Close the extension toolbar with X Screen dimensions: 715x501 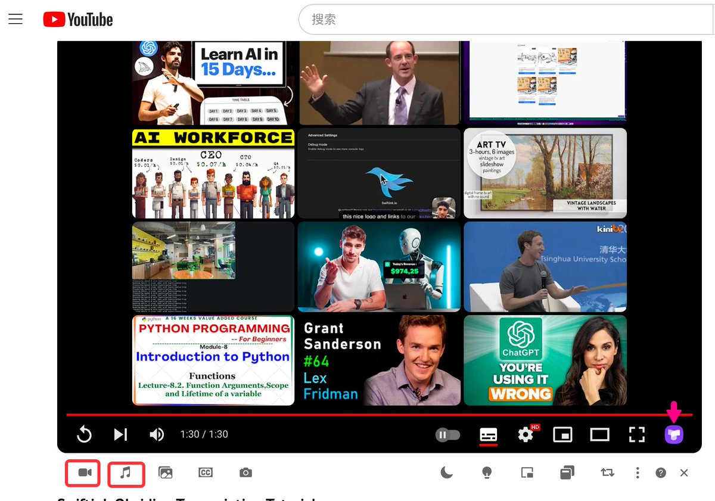coord(684,473)
